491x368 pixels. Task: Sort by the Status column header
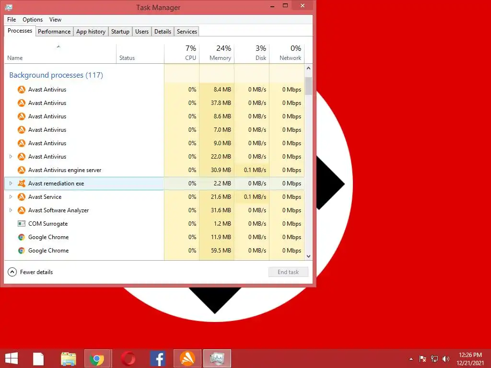coord(140,54)
